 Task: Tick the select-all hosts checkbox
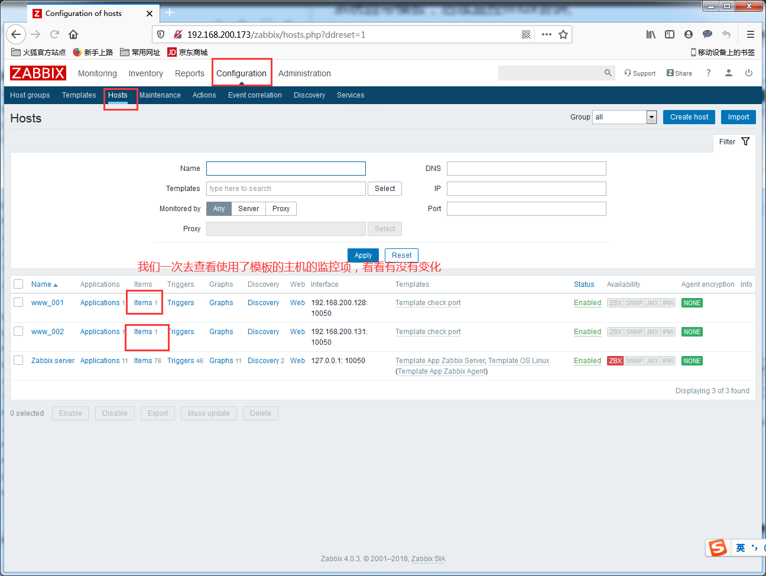coord(18,284)
